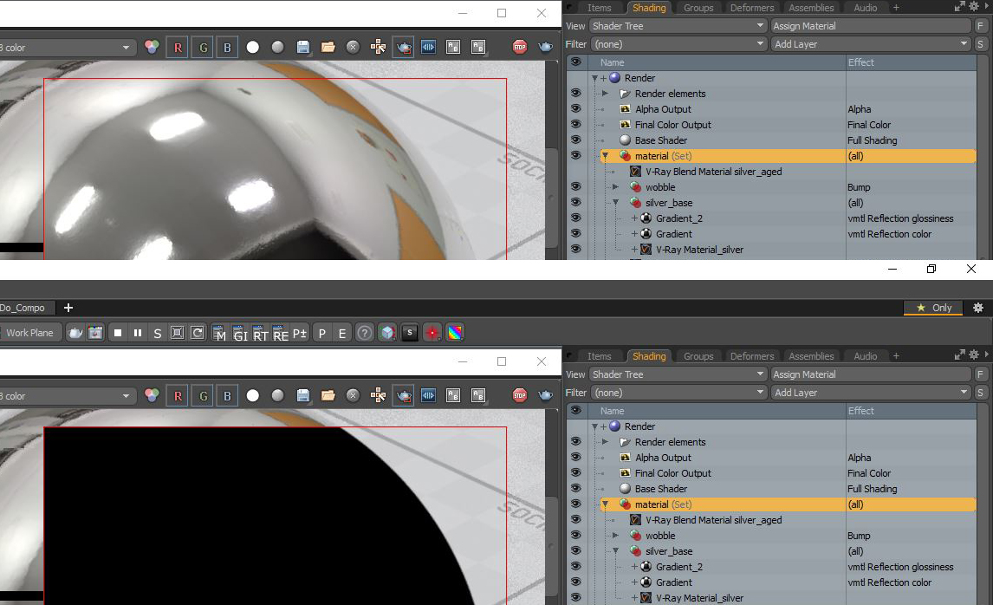This screenshot has height=605, width=993.
Task: Click floppy disk save icon above the black sphere render
Action: coord(302,395)
